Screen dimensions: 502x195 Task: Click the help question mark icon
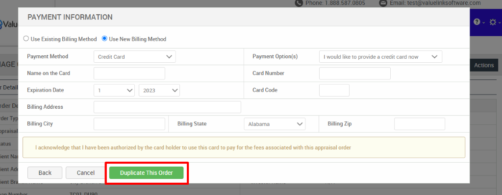point(477,22)
